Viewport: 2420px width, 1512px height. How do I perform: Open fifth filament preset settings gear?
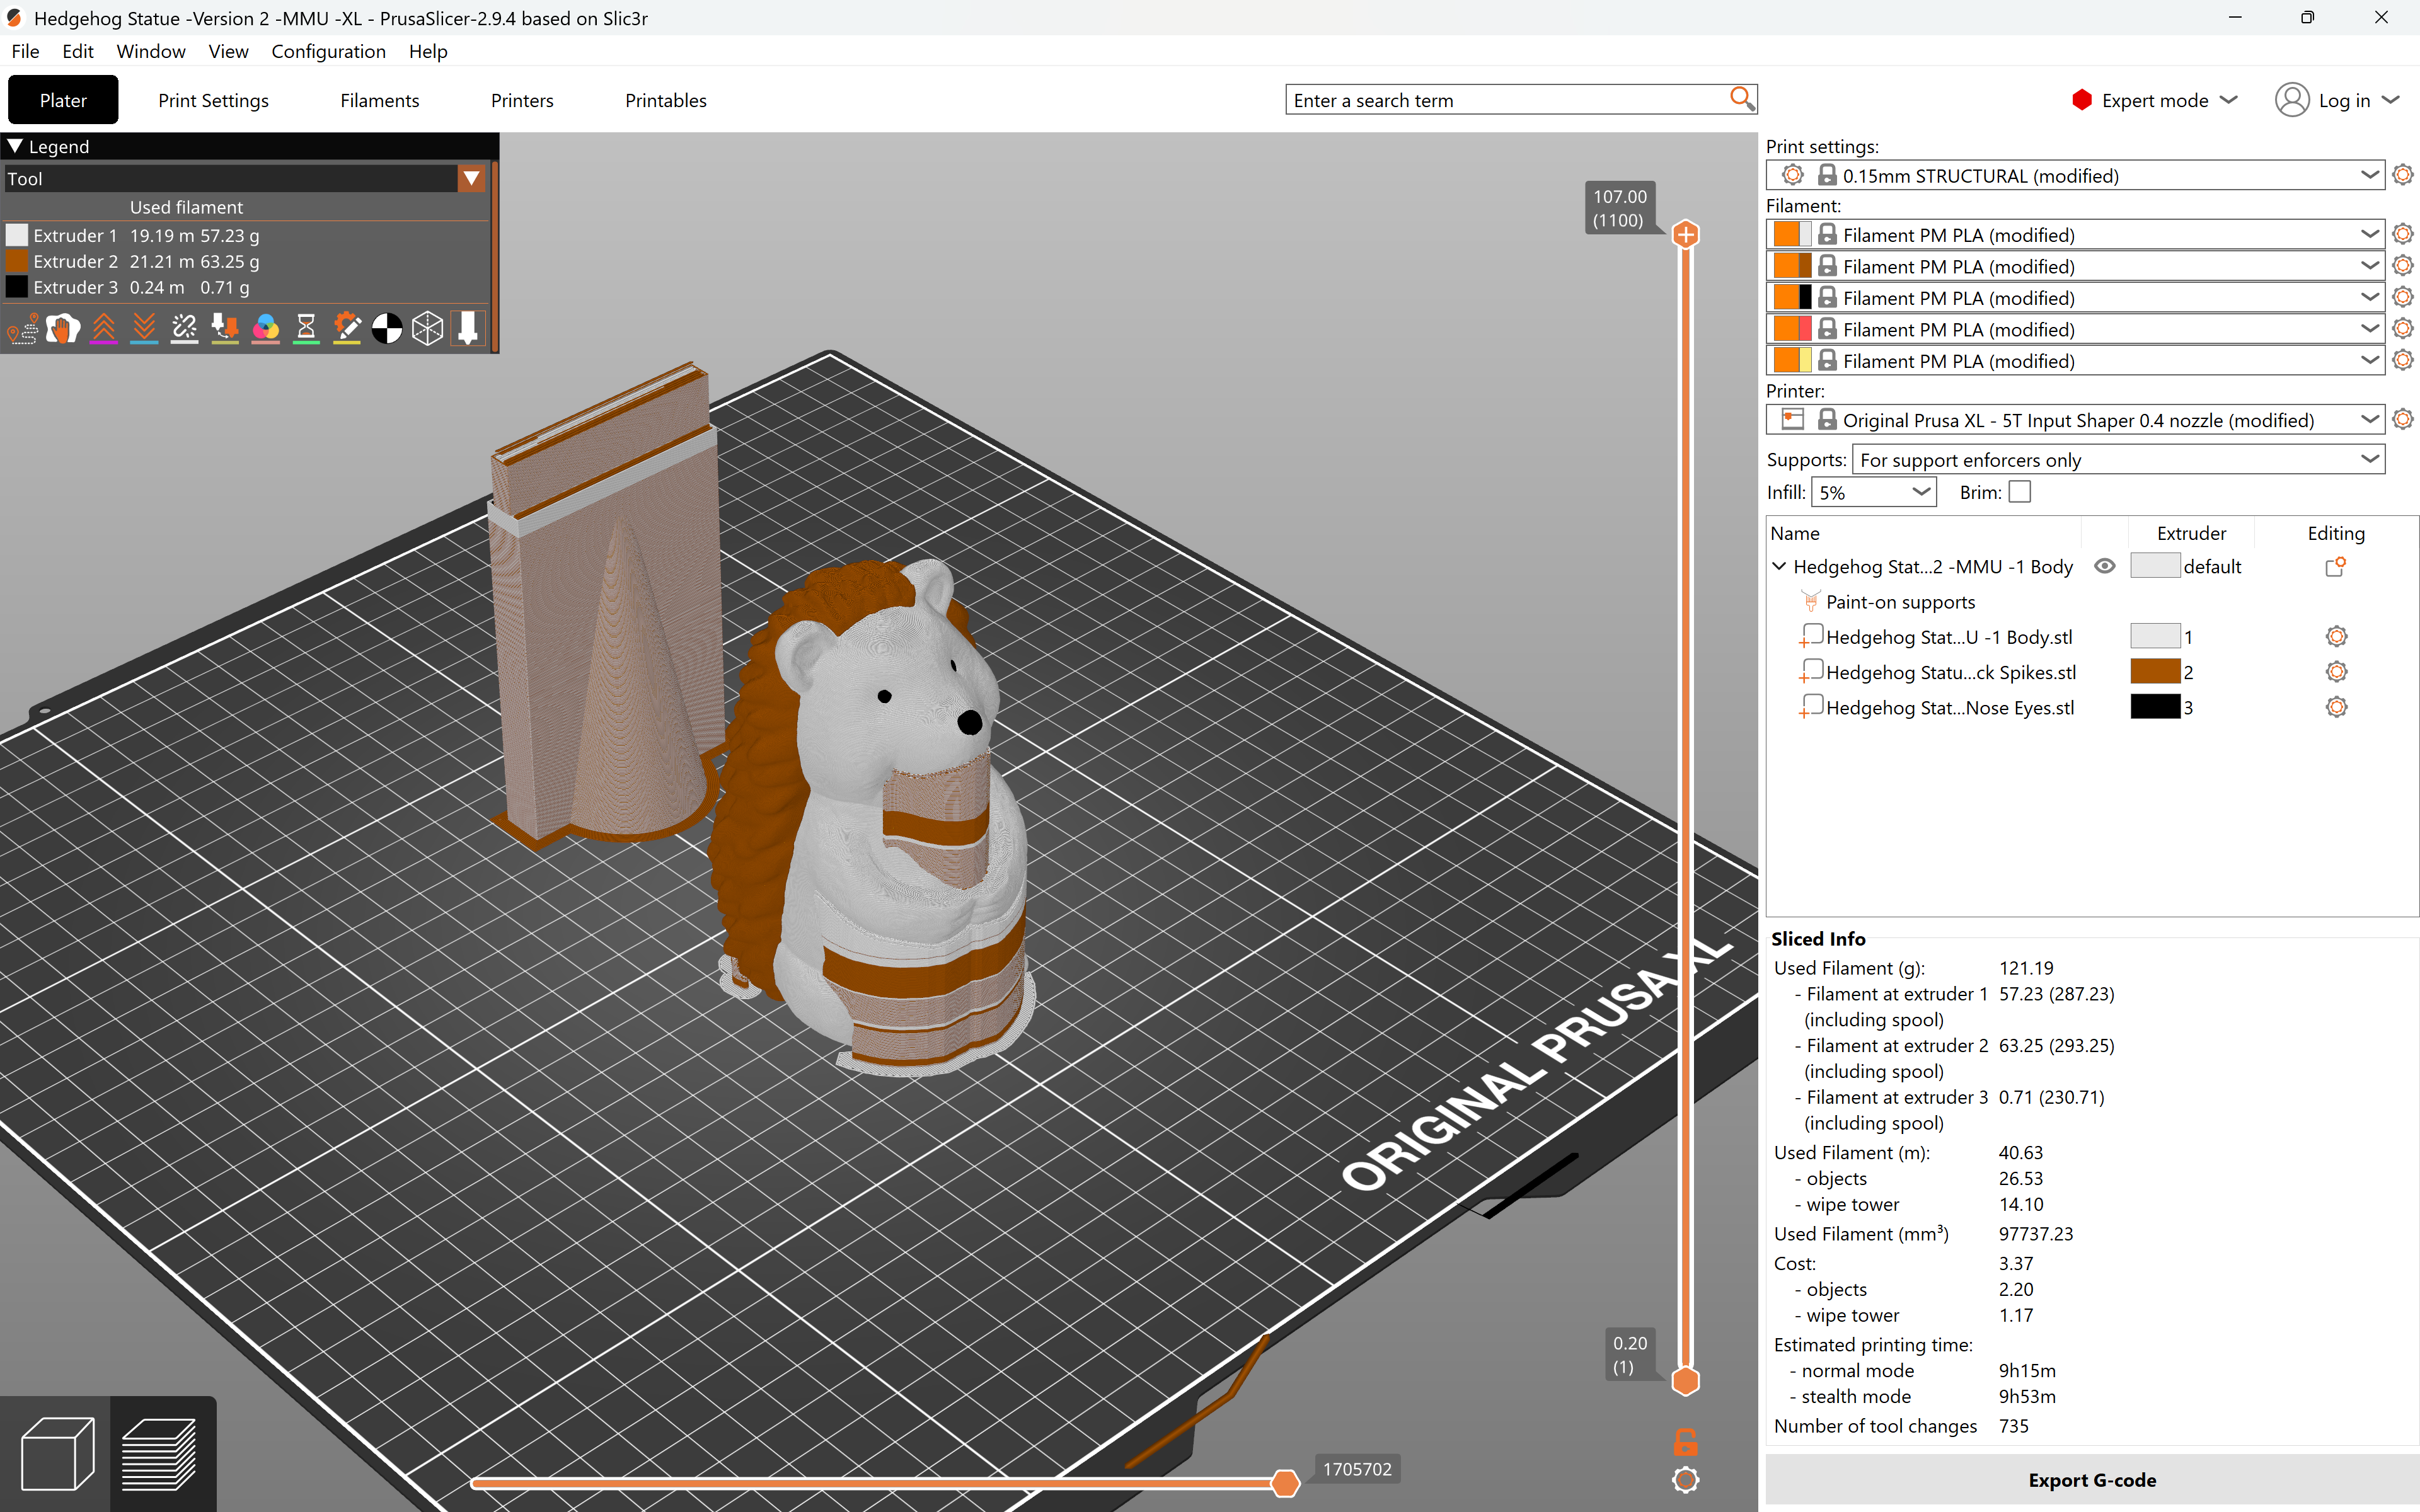pos(2402,360)
